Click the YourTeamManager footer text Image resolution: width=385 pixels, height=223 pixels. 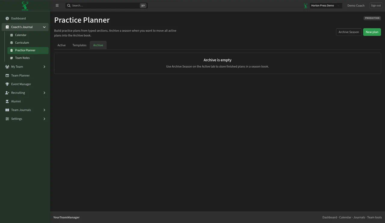(66, 217)
